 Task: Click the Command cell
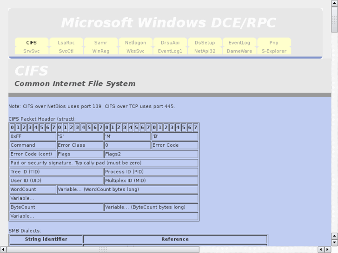(x=33, y=145)
